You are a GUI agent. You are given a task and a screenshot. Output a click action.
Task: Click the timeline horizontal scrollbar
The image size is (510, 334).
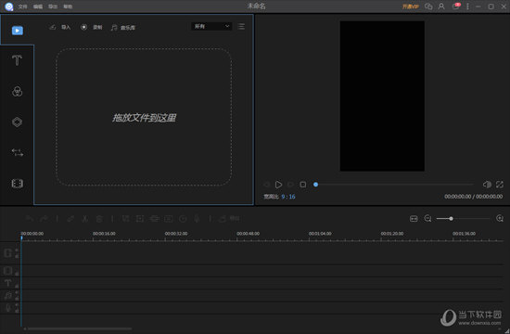tap(80, 328)
